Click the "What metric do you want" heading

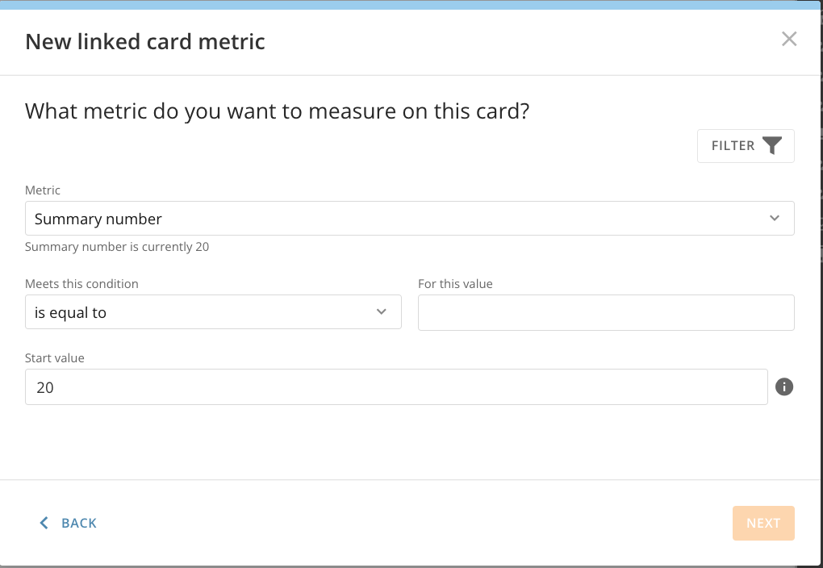click(x=277, y=111)
